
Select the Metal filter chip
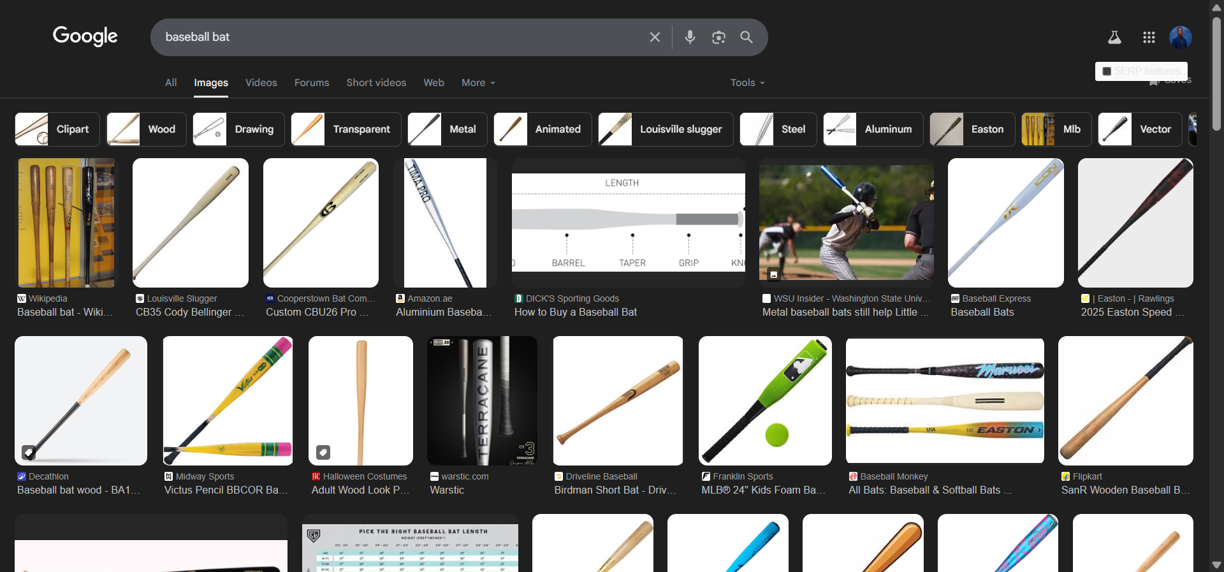tap(448, 129)
